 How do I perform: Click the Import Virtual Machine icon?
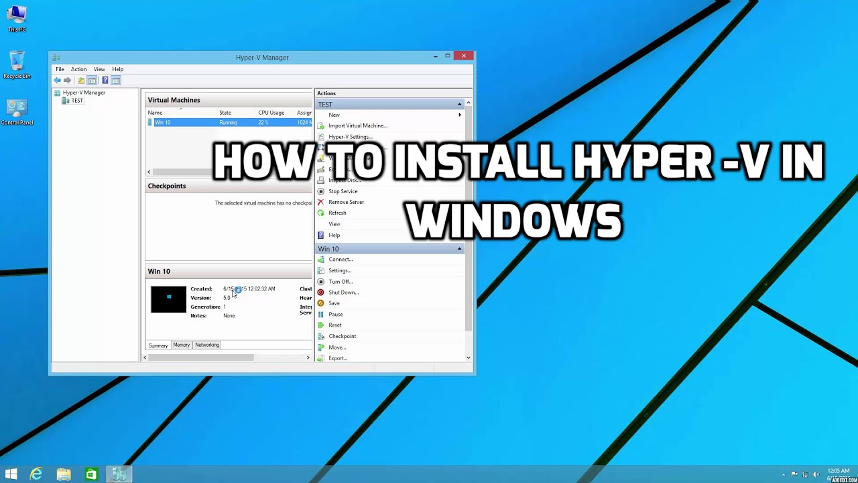(x=321, y=125)
